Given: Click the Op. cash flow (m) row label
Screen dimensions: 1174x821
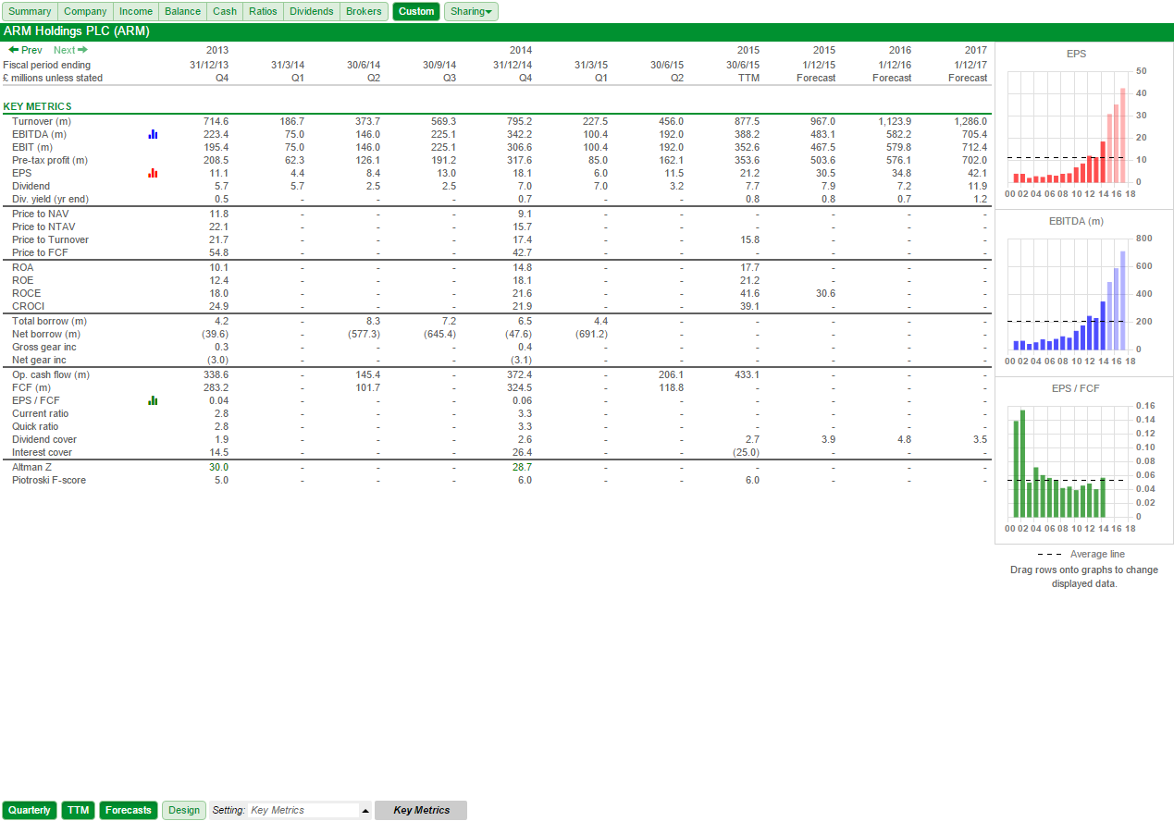Looking at the screenshot, I should 51,374.
